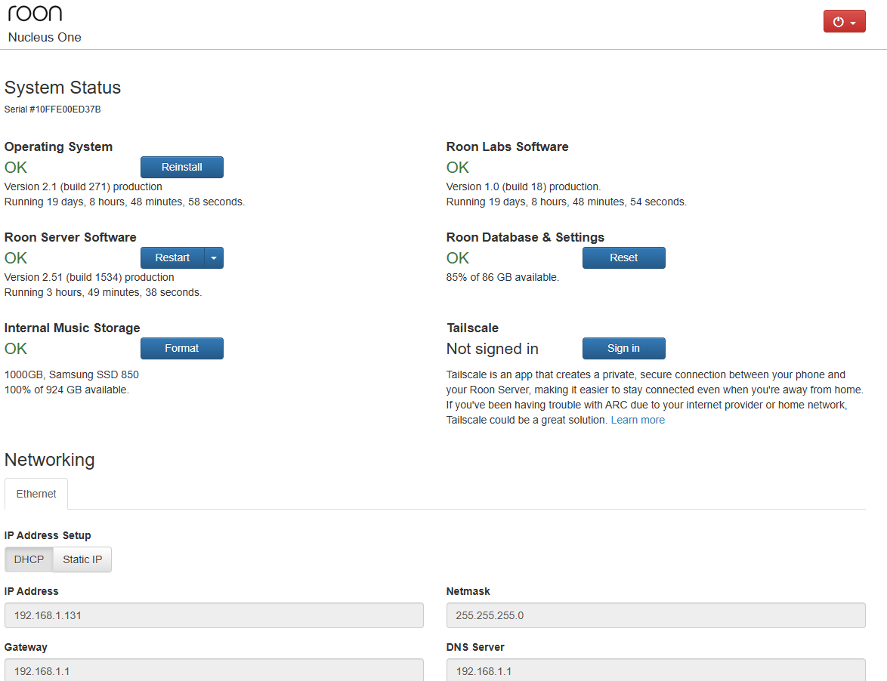
Task: Click the Netmask field 255.255.255.0
Action: pos(656,615)
